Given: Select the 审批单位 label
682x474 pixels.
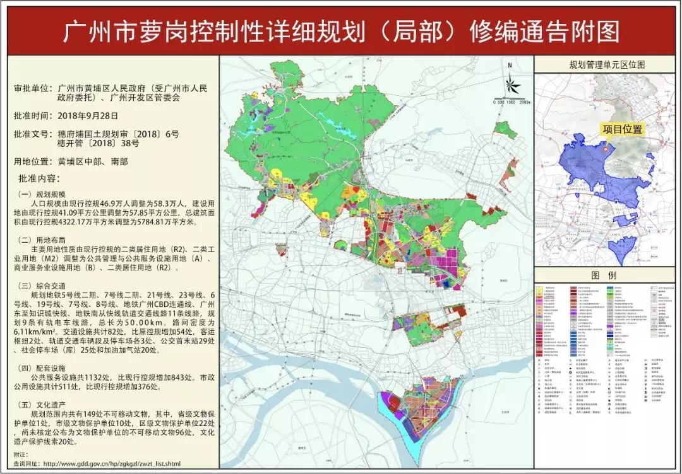Looking at the screenshot, I should (32, 88).
